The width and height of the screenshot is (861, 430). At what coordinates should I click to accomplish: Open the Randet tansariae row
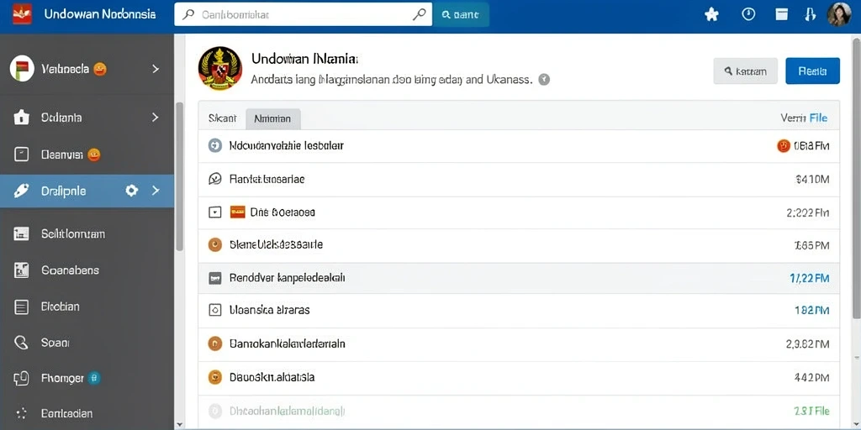(519, 179)
